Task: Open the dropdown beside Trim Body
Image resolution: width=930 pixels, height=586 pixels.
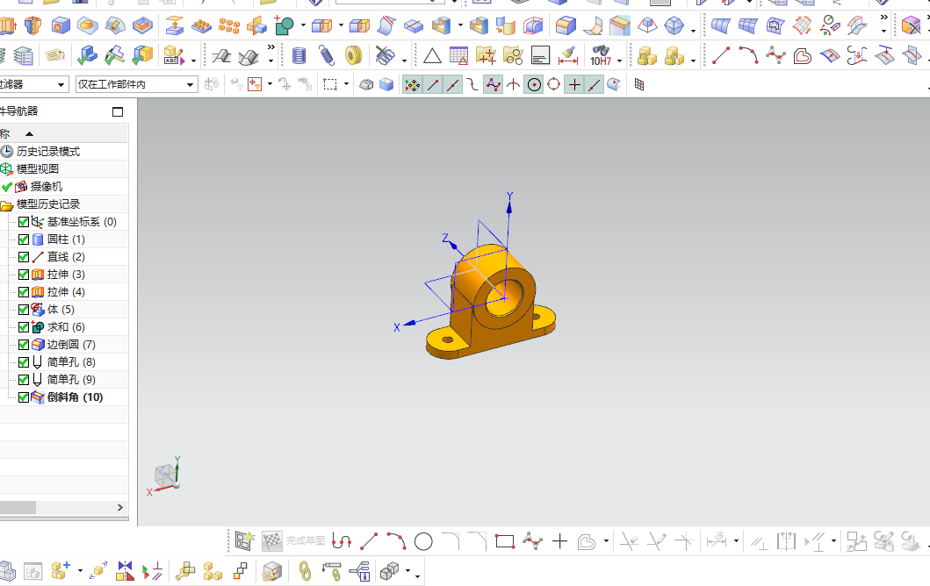Action: click(341, 25)
